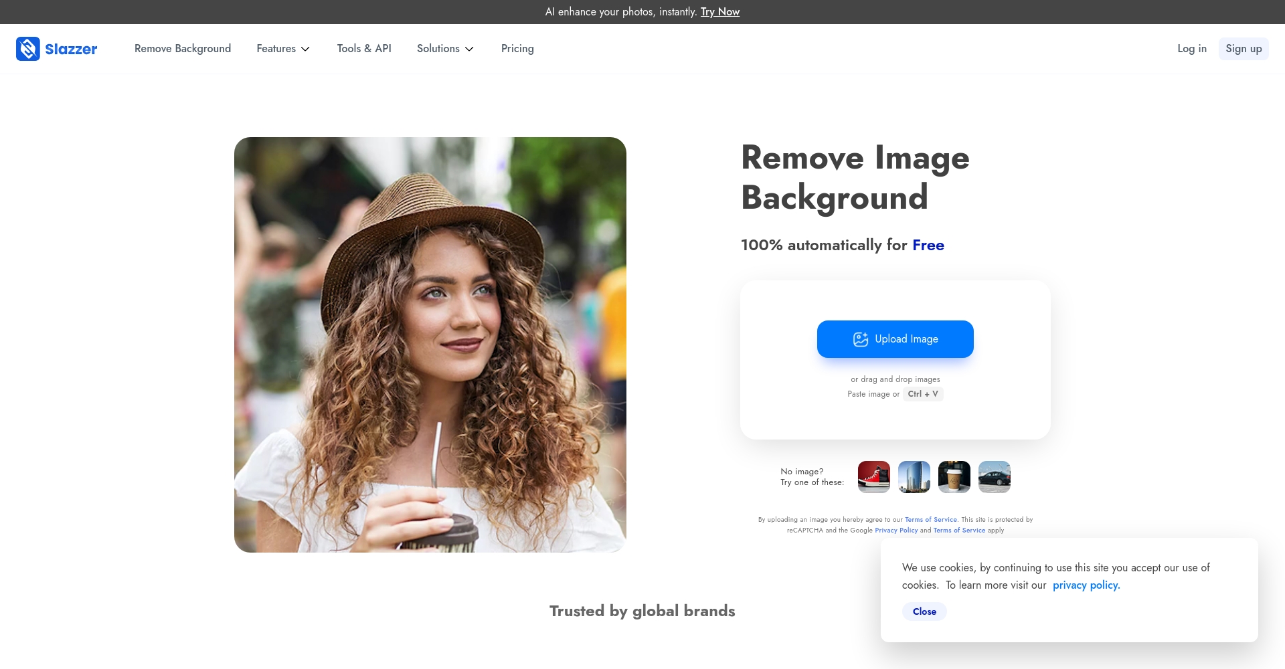Click Try Now in the top banner
Image resolution: width=1285 pixels, height=669 pixels.
tap(719, 12)
